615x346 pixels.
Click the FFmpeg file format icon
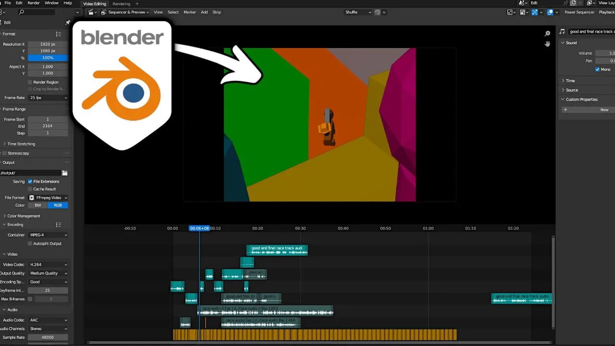(x=32, y=198)
